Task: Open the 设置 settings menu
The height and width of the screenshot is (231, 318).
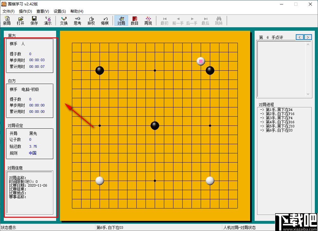Action: pyautogui.click(x=60, y=11)
